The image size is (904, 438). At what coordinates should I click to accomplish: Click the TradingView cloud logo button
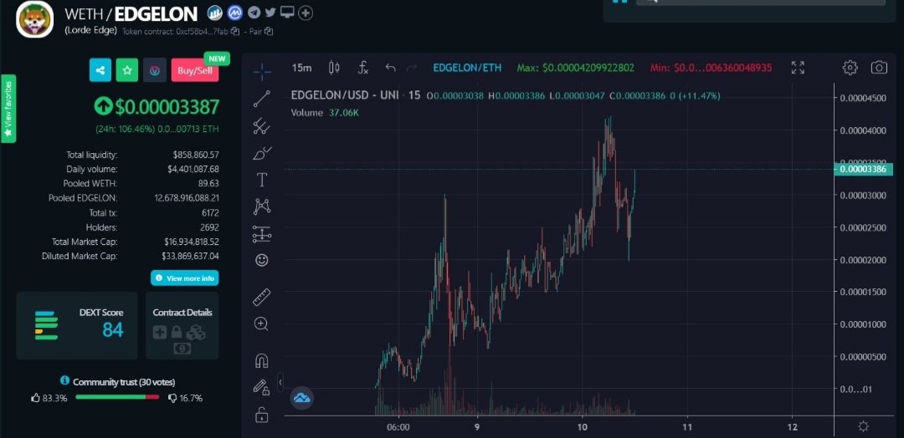301,398
